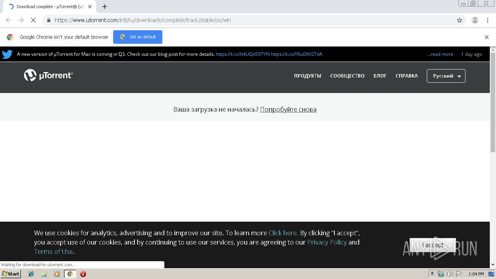
Task: Open the Privacy Policy link
Action: [x=327, y=242]
